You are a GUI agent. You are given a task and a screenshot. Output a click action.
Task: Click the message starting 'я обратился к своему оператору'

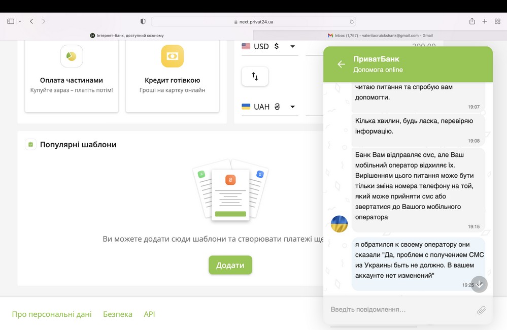coord(418,263)
